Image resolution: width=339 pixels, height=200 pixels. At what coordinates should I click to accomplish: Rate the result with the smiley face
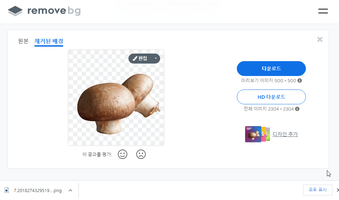click(123, 154)
